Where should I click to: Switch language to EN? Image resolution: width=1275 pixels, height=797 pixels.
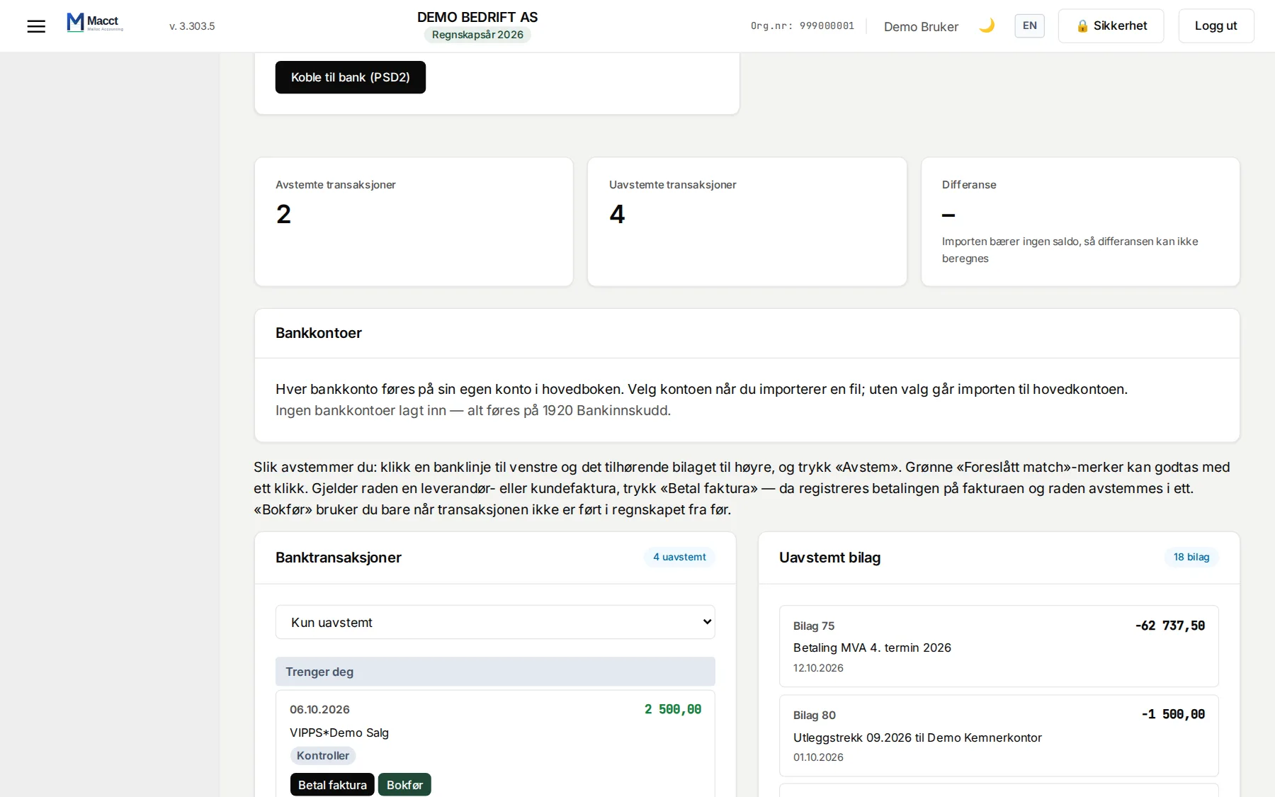[1029, 26]
